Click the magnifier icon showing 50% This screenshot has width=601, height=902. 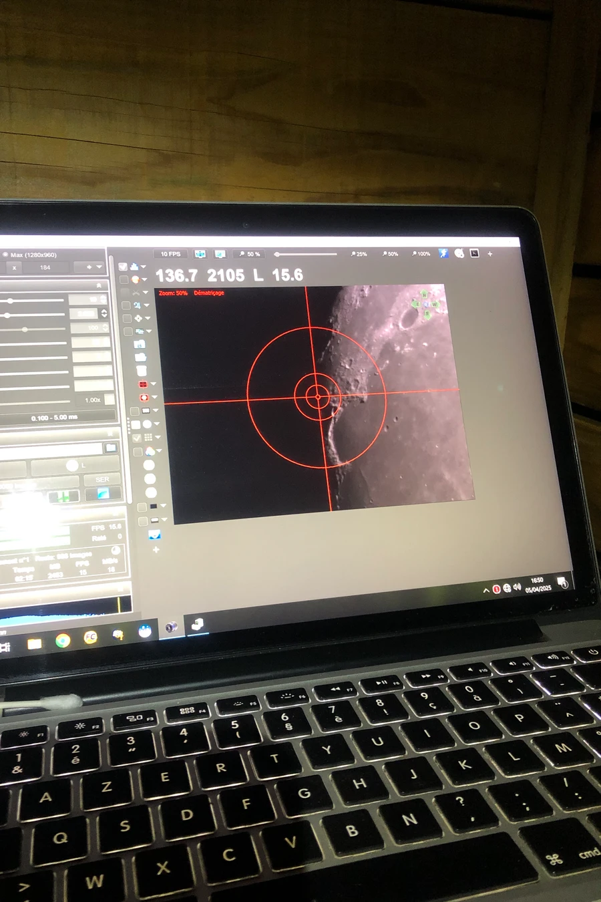[247, 254]
